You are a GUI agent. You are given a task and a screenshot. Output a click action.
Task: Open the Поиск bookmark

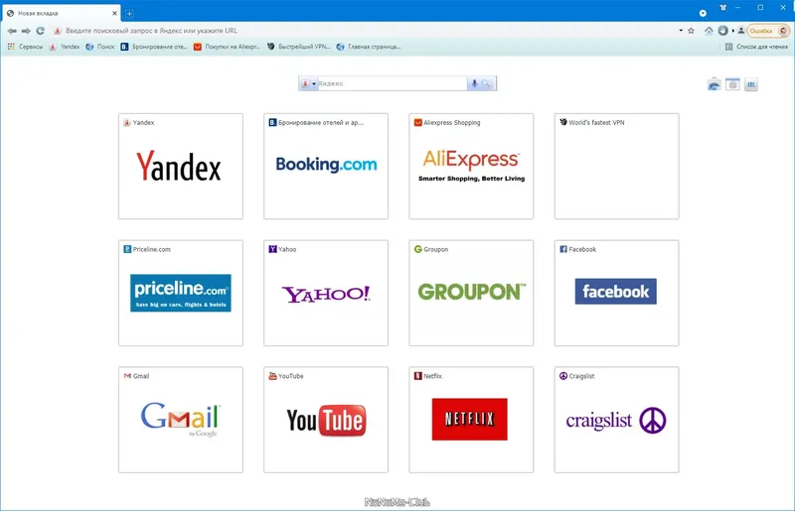pos(100,47)
